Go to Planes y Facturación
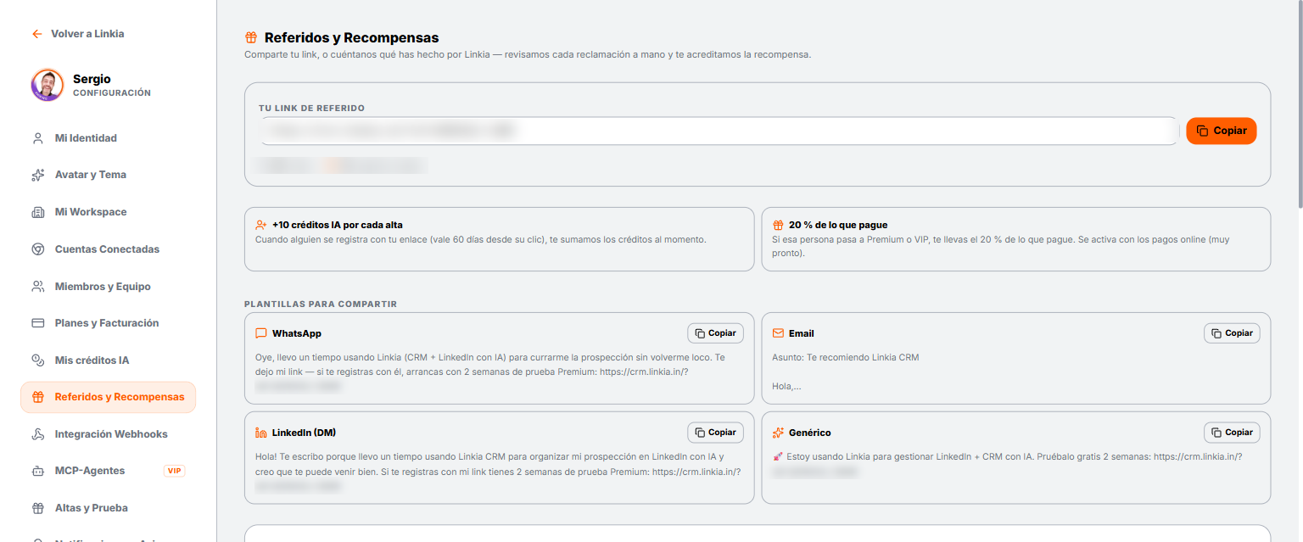The image size is (1303, 542). [x=109, y=323]
